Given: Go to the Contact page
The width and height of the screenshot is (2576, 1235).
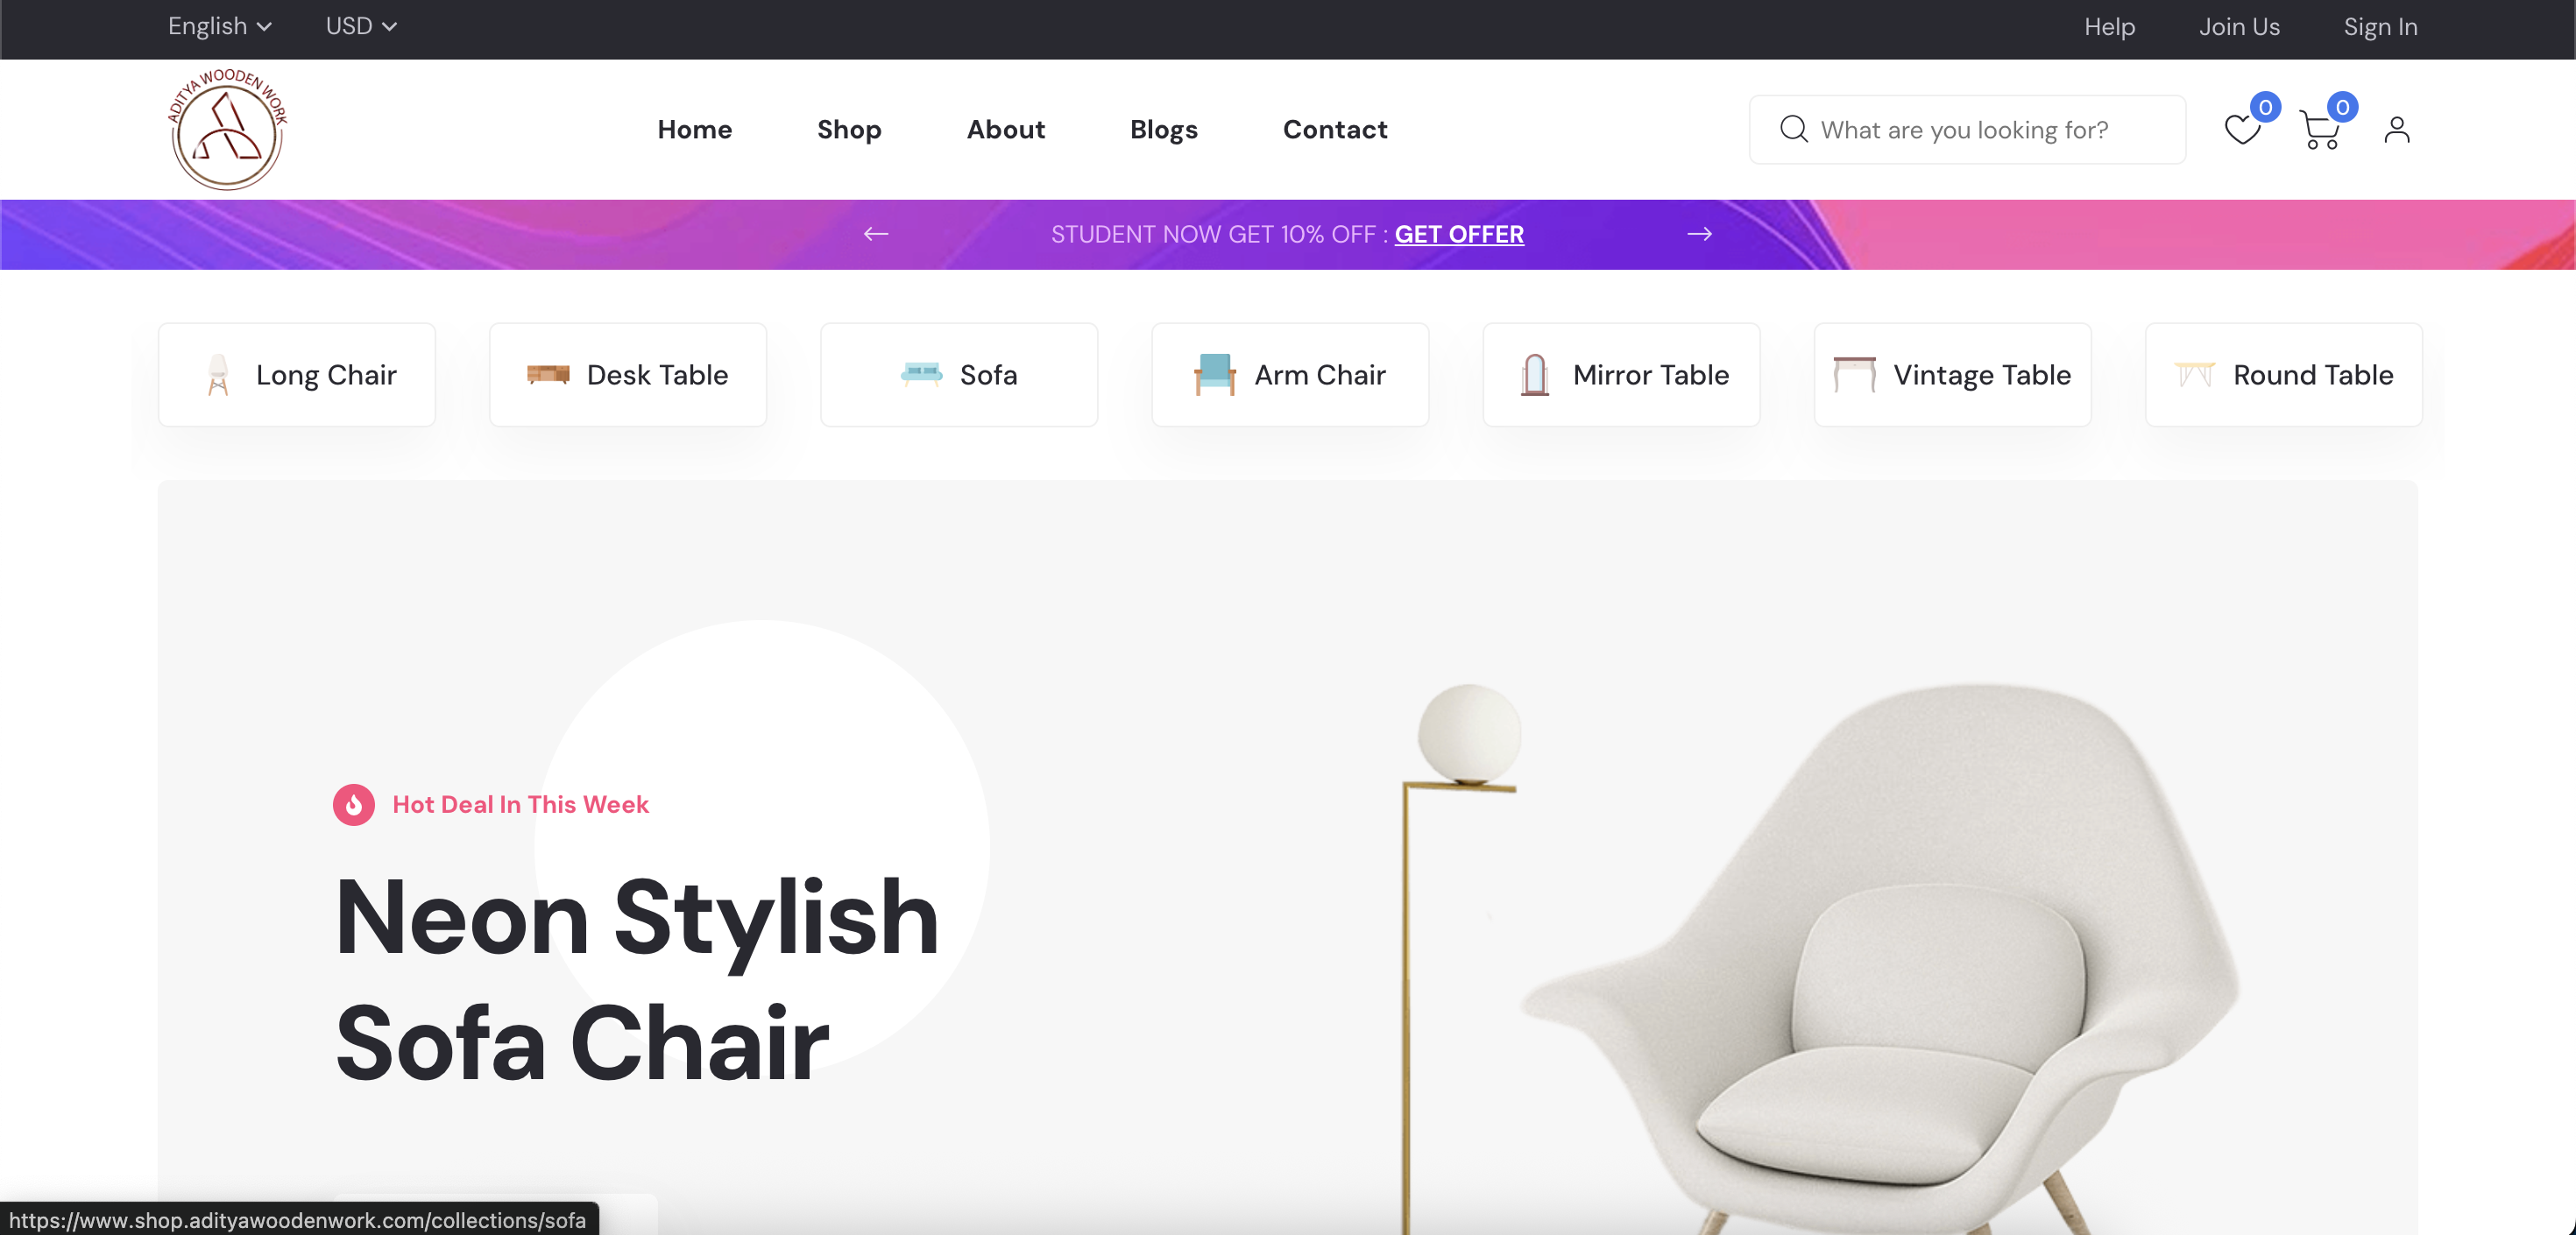Looking at the screenshot, I should pyautogui.click(x=1335, y=130).
